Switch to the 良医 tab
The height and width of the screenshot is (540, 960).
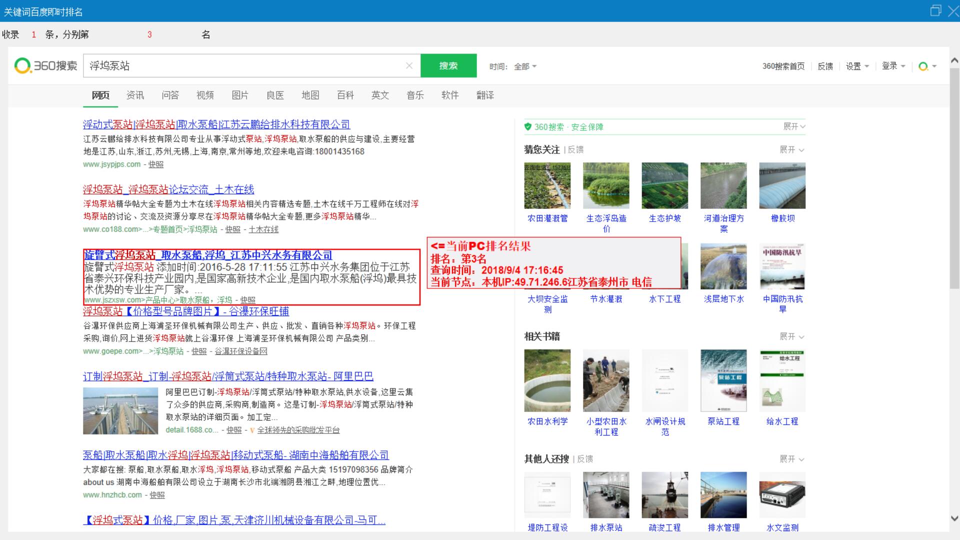click(275, 95)
